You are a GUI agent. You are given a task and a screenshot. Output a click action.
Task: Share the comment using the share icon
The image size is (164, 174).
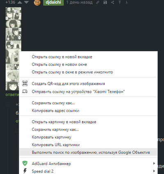point(112,2)
